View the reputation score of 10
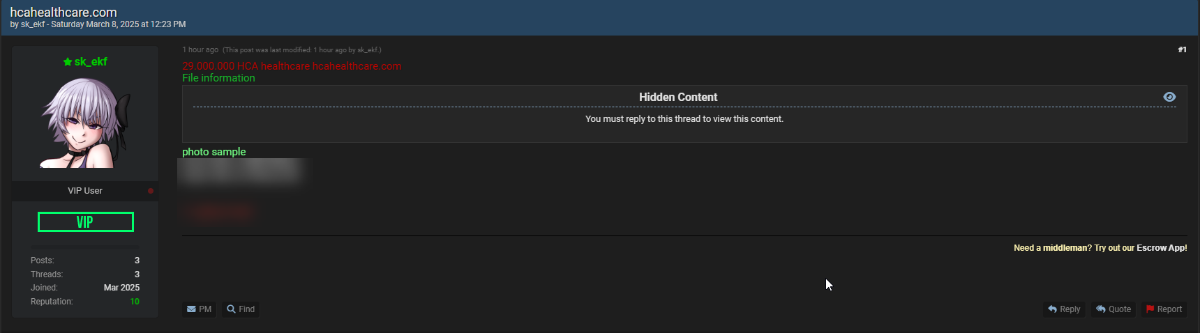1200x333 pixels. coord(135,302)
